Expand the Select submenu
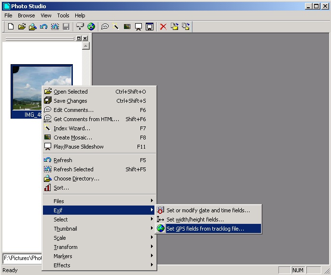This screenshot has height=275, width=331. pos(99,220)
